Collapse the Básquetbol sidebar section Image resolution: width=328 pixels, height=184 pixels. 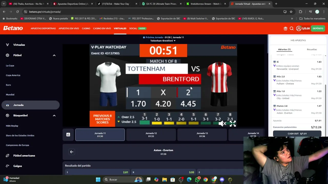54,116
